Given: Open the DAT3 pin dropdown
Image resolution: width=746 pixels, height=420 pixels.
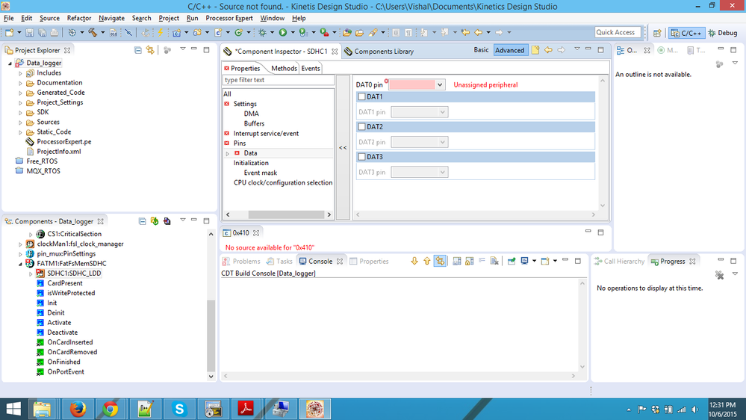Looking at the screenshot, I should tap(443, 172).
